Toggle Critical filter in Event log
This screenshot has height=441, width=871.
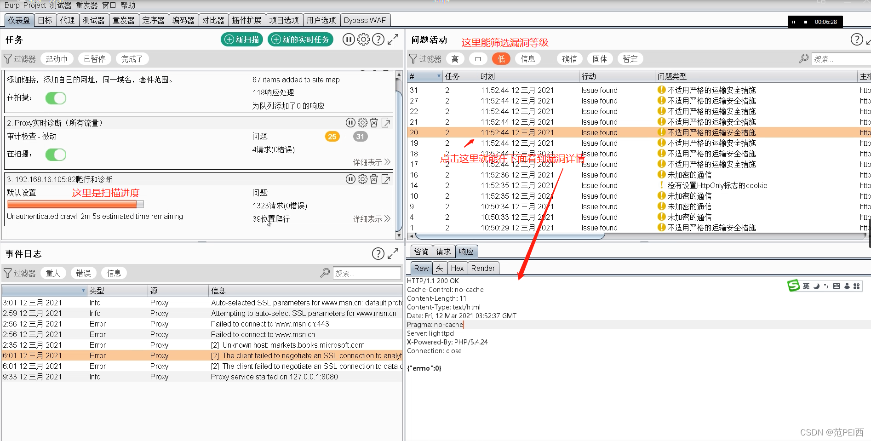click(x=53, y=273)
